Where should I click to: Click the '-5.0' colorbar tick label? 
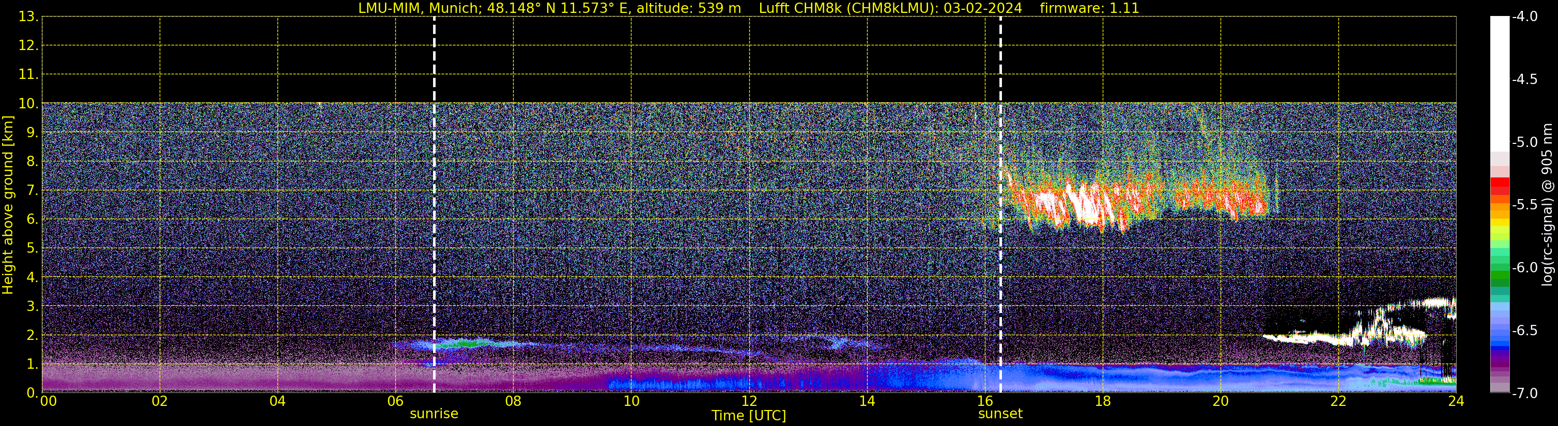(1524, 142)
